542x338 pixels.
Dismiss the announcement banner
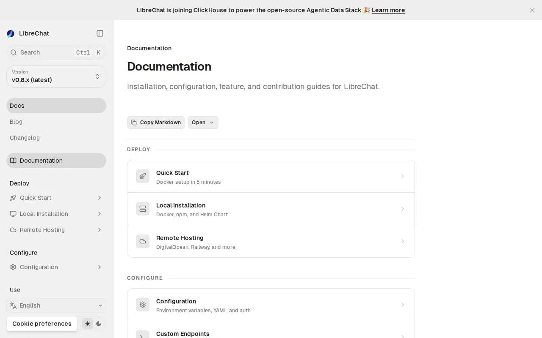(x=532, y=10)
